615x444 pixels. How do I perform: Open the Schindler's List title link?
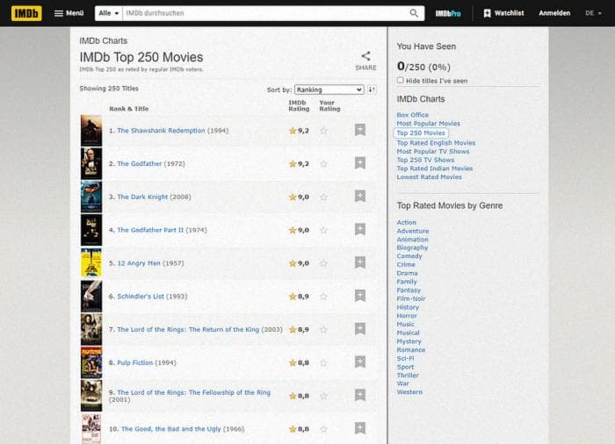pos(141,297)
